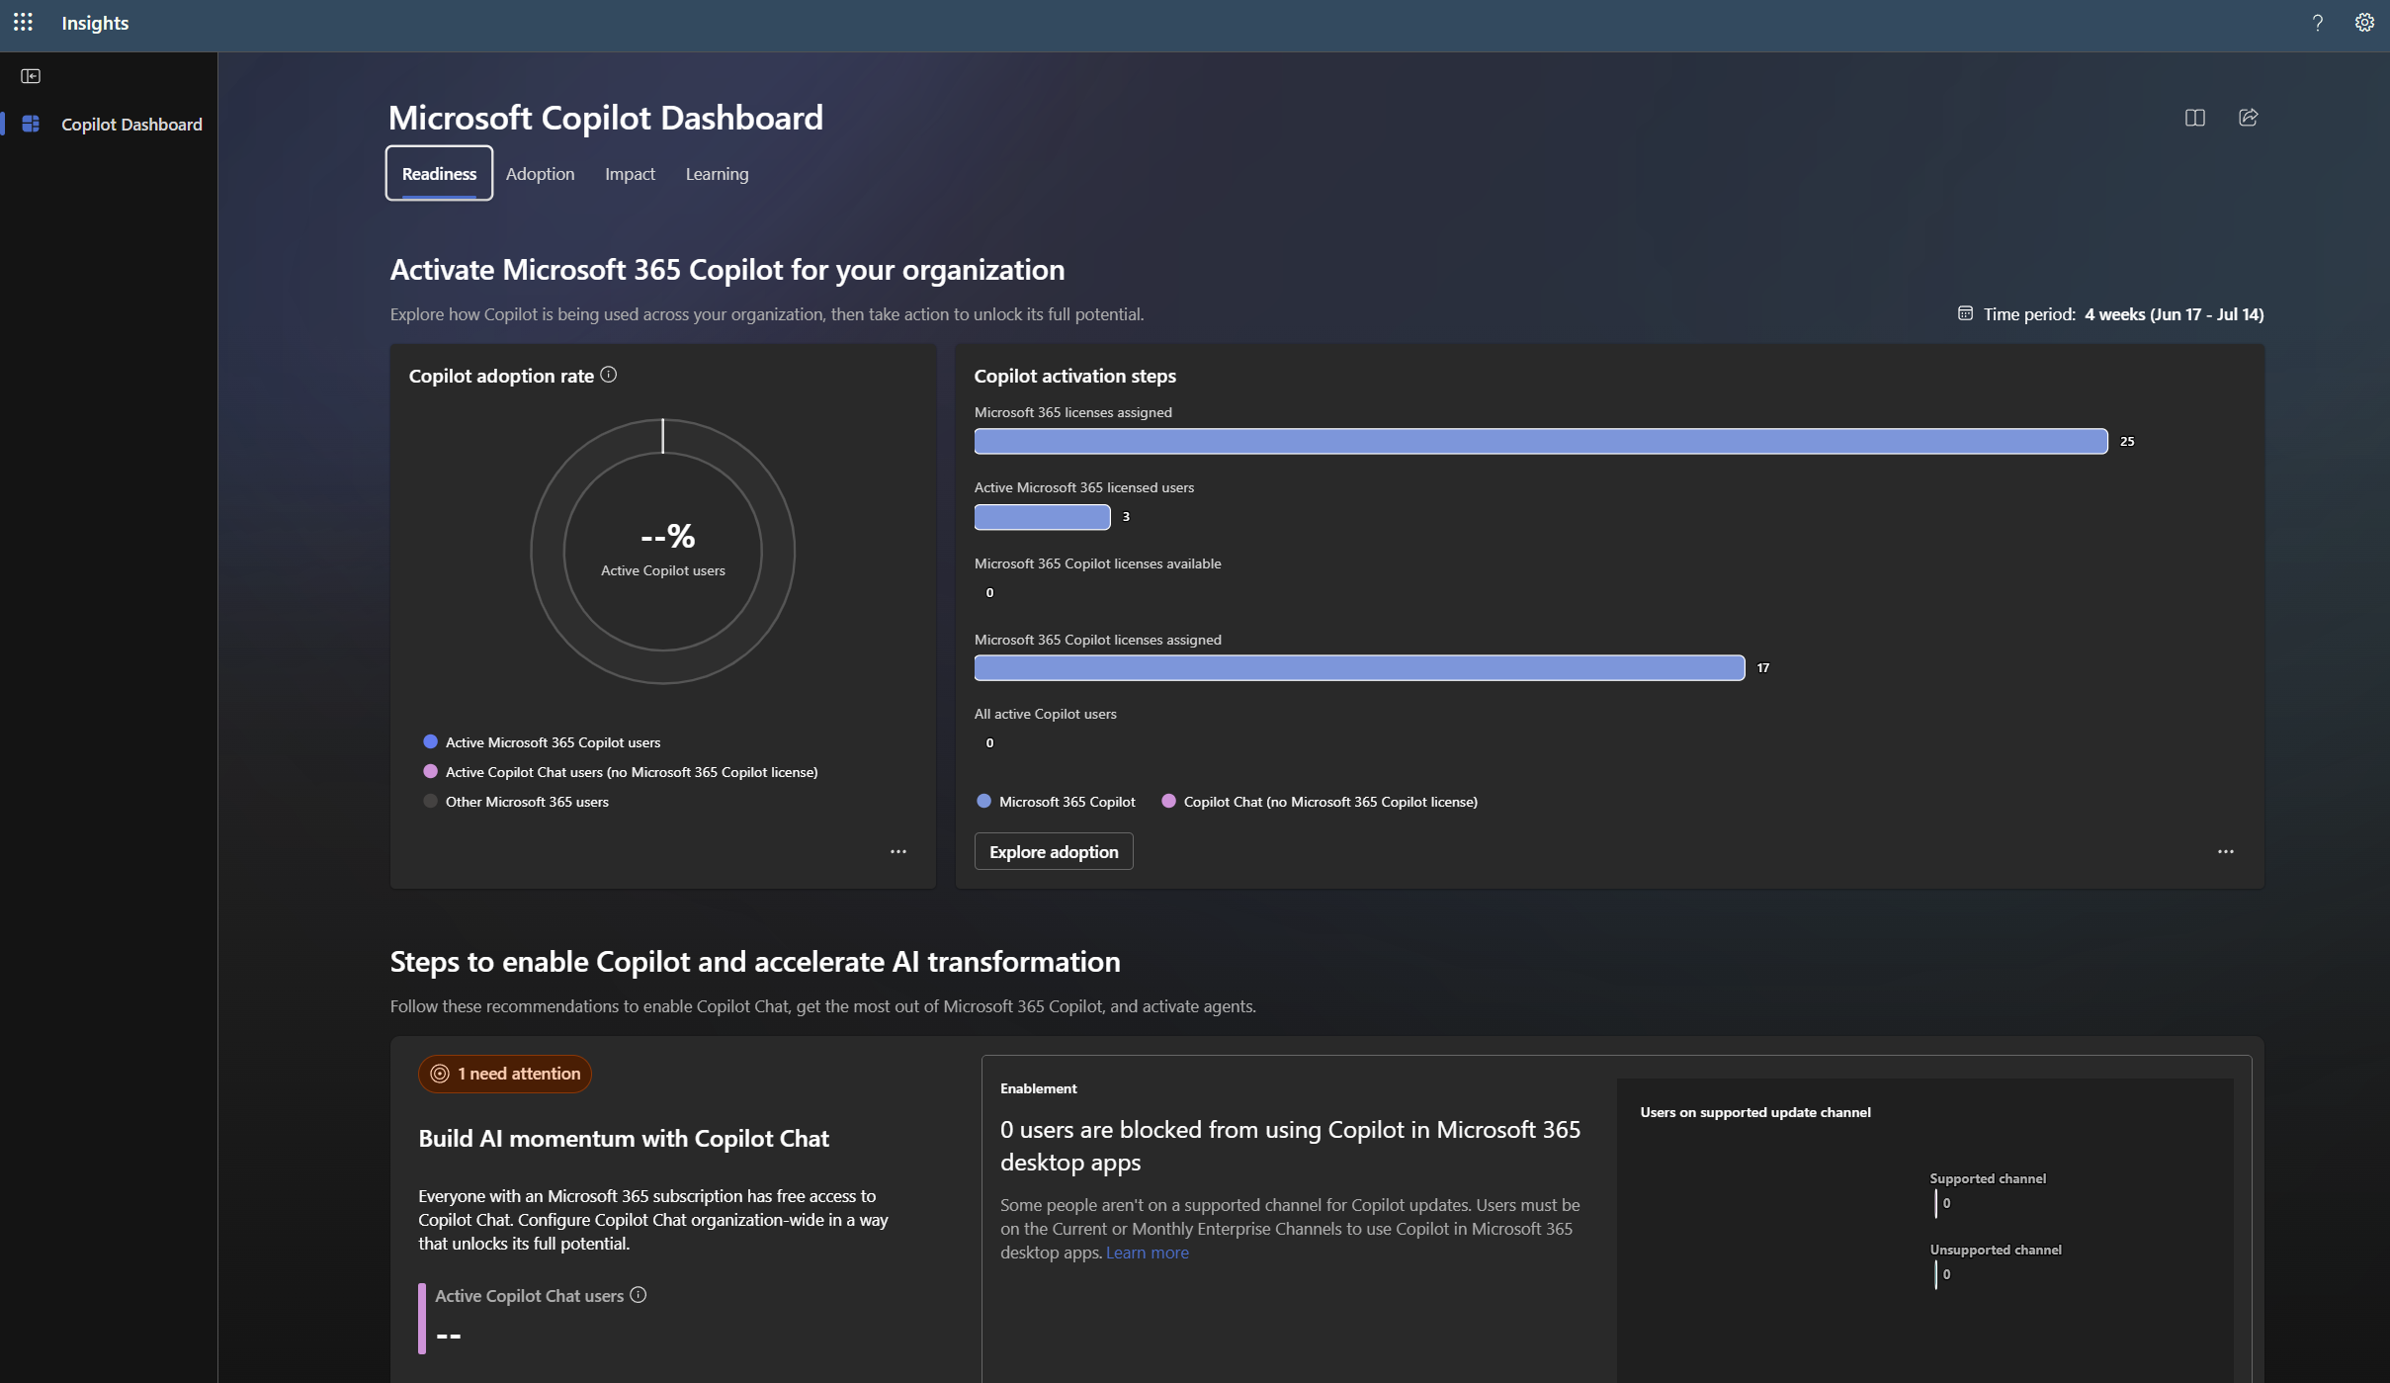Viewport: 2390px width, 1383px height.
Task: Click 'Build AI momentum with Copilot Chat' heading
Action: [x=623, y=1138]
